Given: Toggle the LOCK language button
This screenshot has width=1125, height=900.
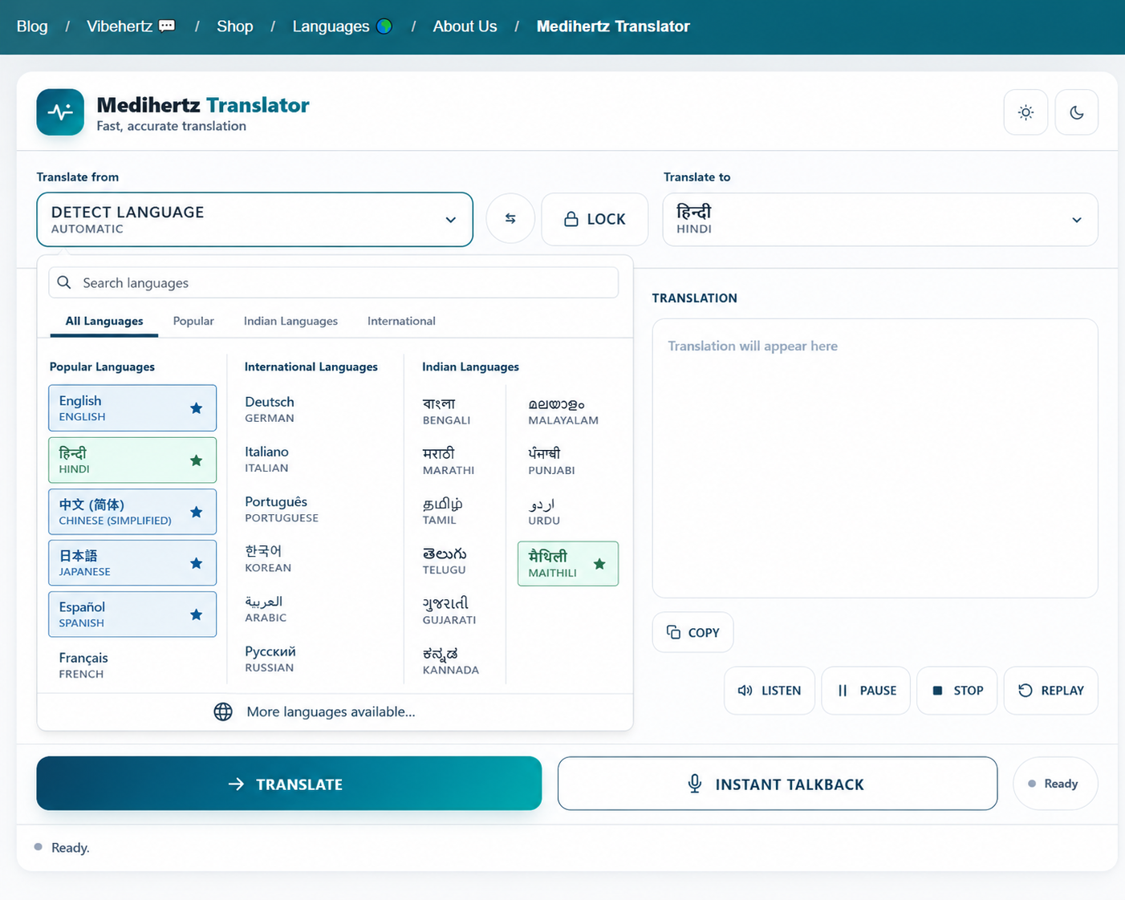Looking at the screenshot, I should (x=595, y=219).
